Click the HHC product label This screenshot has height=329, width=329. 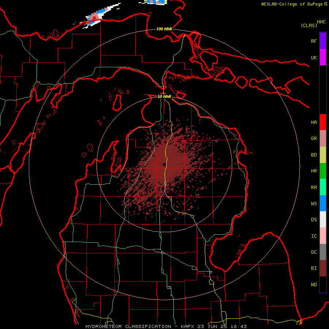click(321, 22)
